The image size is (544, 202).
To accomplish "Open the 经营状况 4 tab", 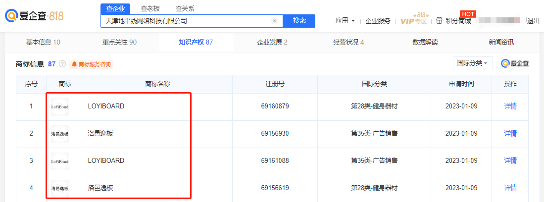I will 348,43.
